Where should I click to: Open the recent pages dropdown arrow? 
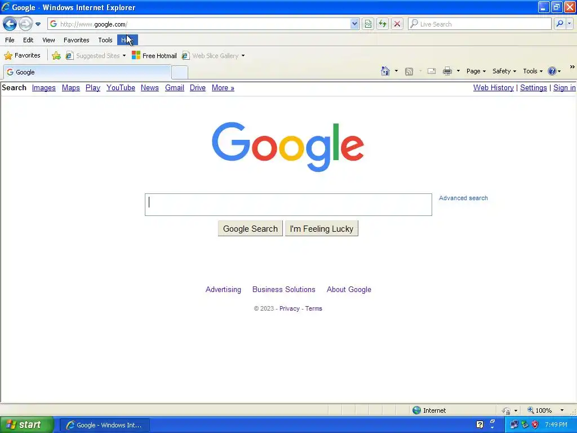[38, 24]
